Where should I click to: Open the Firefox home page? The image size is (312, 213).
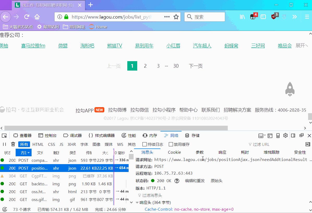37,17
